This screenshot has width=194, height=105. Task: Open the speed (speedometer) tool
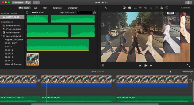[x=156, y=8]
